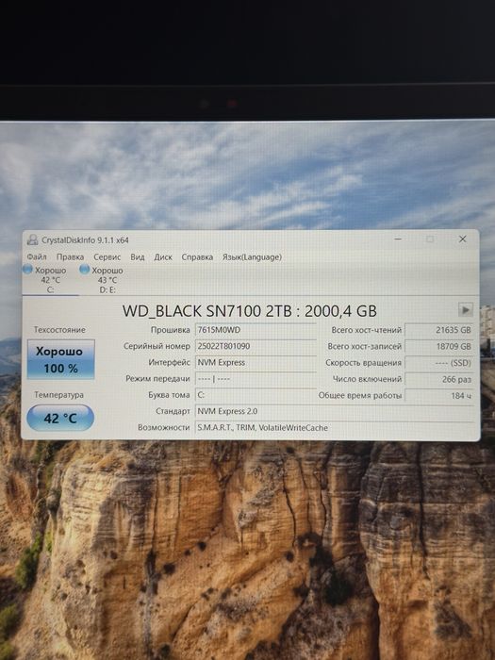Click the Техсостояние label
The width and height of the screenshot is (495, 660).
pyautogui.click(x=59, y=330)
